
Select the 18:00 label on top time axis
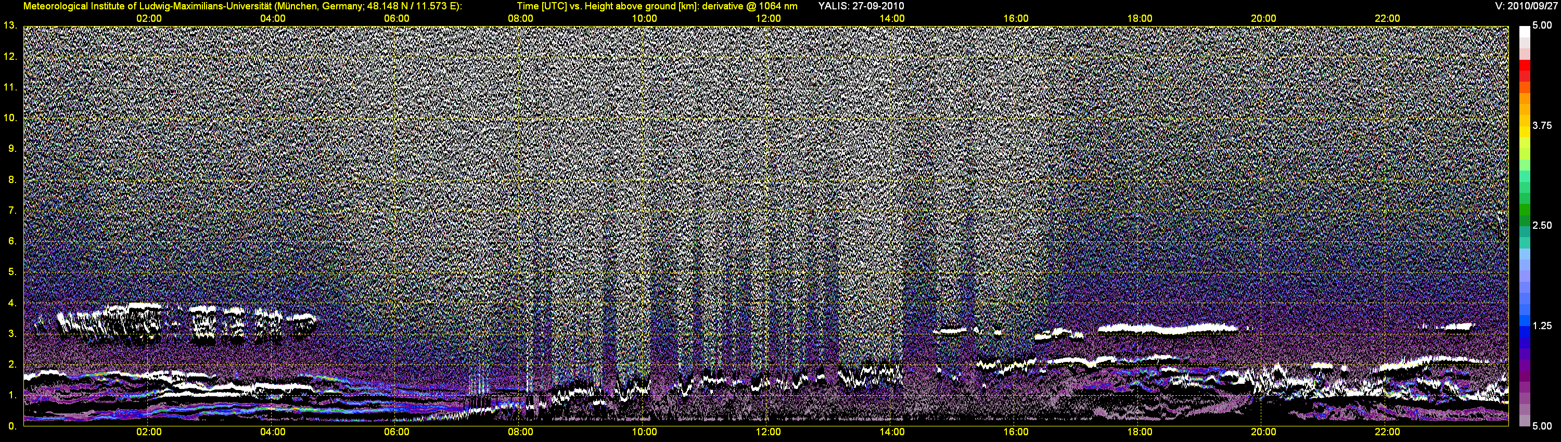coord(1139,19)
